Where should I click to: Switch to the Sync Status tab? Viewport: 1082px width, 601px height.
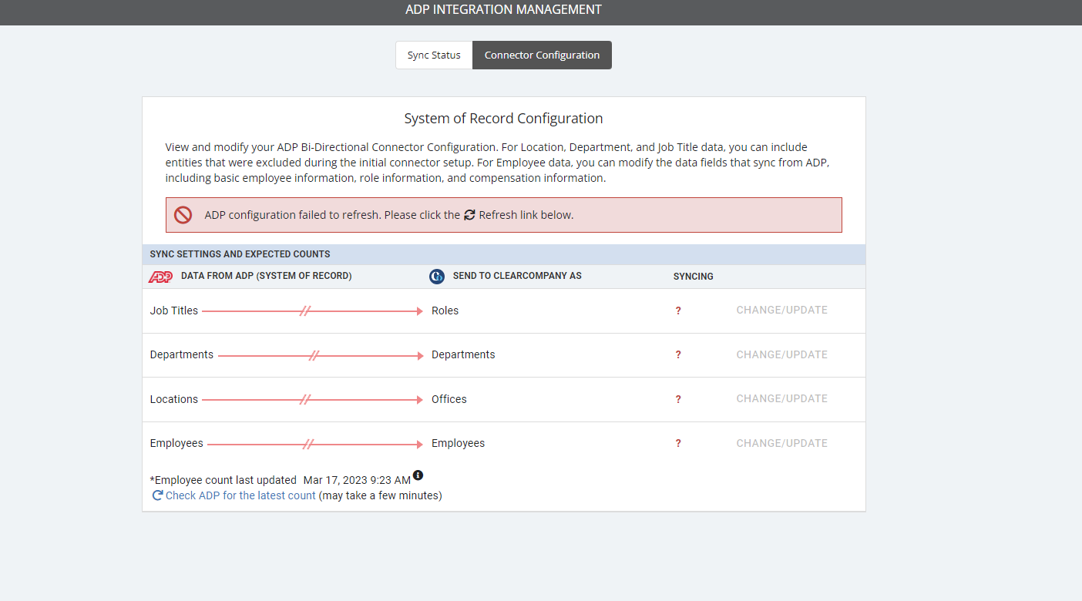point(434,55)
